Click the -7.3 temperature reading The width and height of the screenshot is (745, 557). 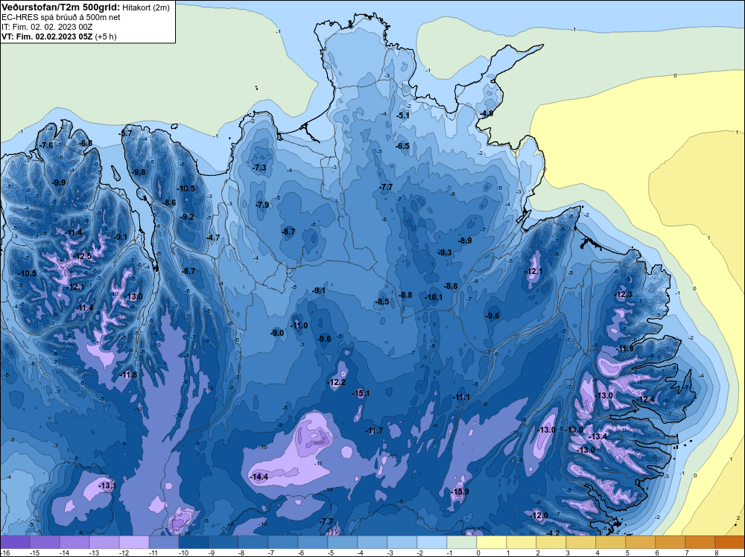coord(259,168)
